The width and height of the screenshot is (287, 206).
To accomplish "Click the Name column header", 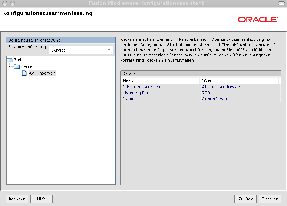I will pyautogui.click(x=160, y=81).
